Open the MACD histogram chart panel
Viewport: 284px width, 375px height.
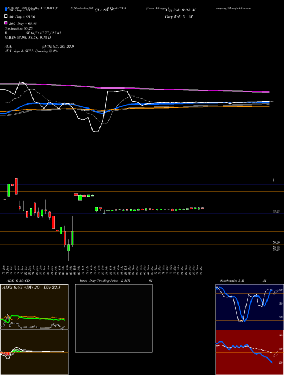34,352
